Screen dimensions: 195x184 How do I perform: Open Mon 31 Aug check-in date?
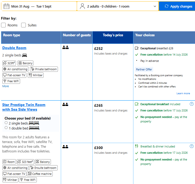click(x=20, y=6)
